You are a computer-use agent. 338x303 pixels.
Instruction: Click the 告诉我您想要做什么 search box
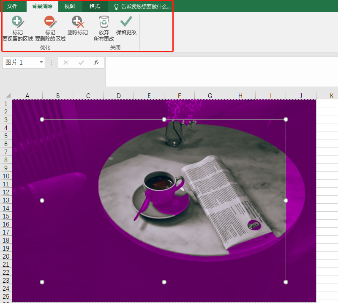click(x=143, y=7)
